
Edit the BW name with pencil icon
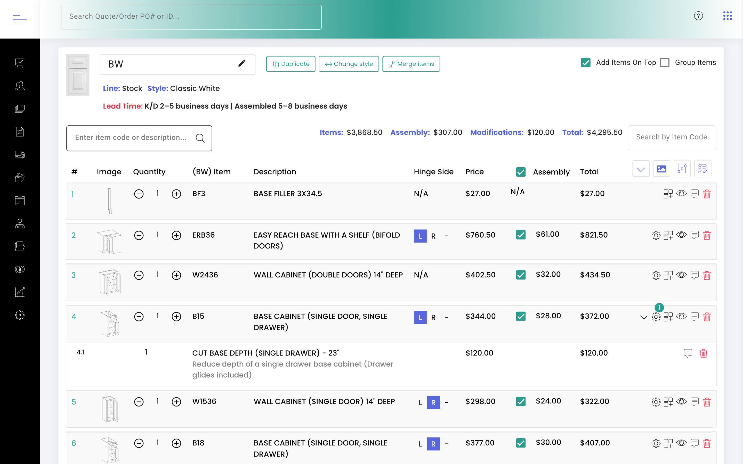pos(242,63)
